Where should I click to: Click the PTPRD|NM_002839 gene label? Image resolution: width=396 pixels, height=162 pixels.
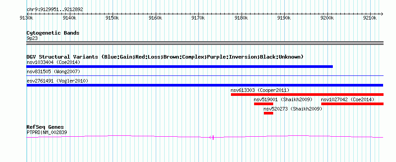click(47, 132)
